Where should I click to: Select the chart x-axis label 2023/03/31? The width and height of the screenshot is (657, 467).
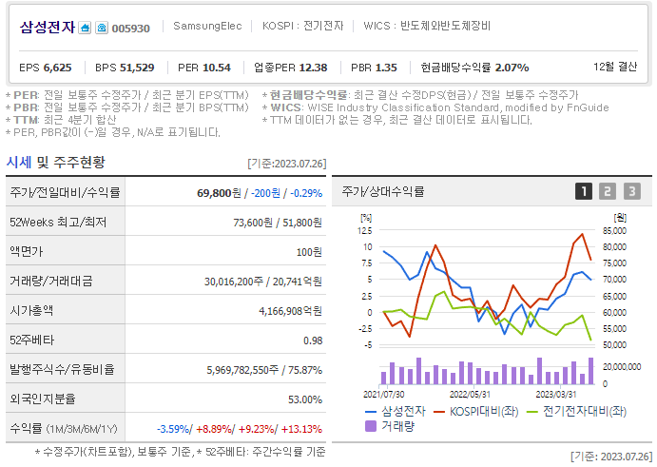(x=556, y=395)
